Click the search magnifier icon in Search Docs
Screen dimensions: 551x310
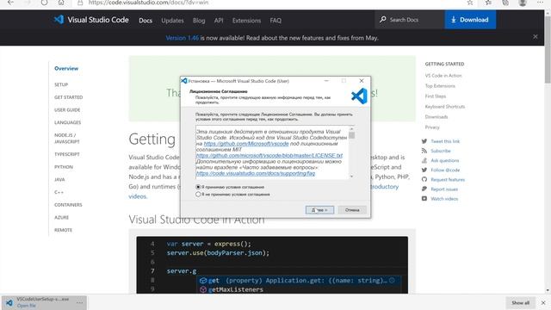pos(382,19)
